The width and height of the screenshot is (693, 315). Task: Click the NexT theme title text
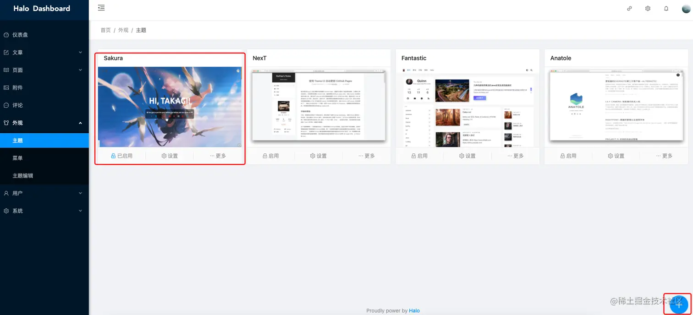coord(259,58)
